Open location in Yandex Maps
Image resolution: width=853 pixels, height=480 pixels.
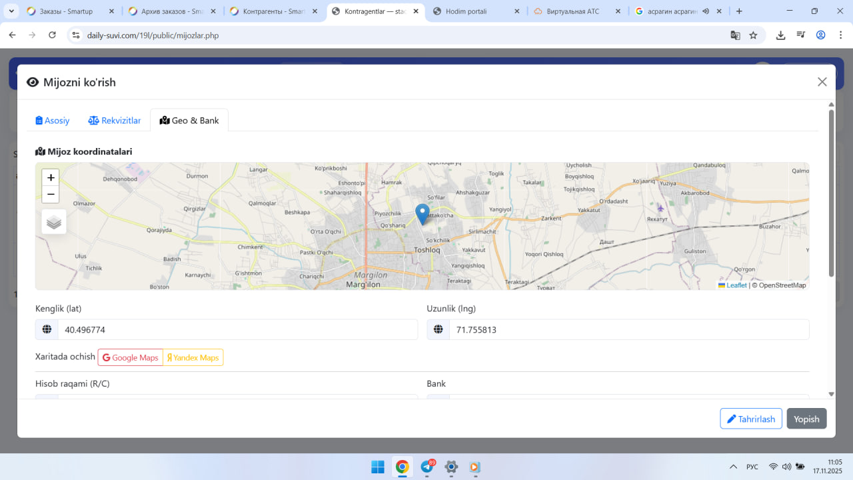193,357
